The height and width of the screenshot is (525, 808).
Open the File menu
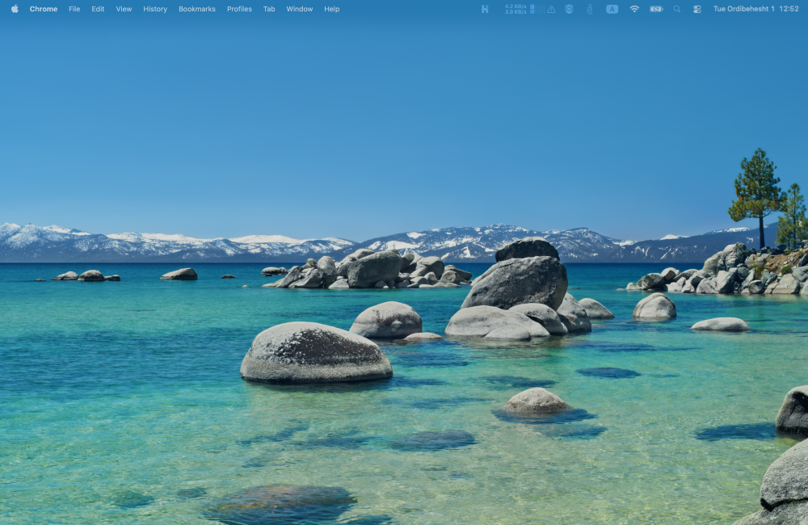click(74, 9)
